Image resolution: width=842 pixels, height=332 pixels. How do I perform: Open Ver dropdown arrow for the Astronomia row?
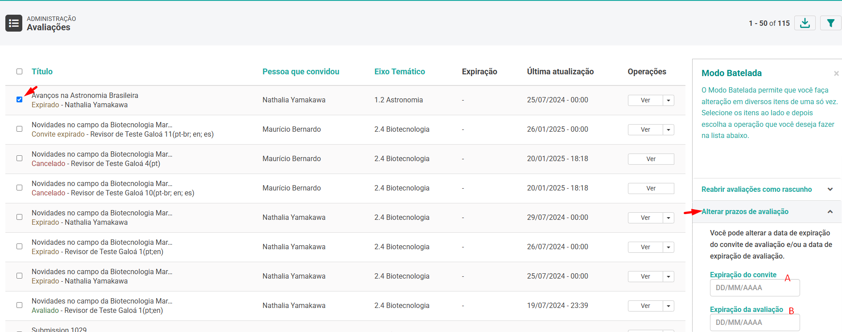click(669, 100)
